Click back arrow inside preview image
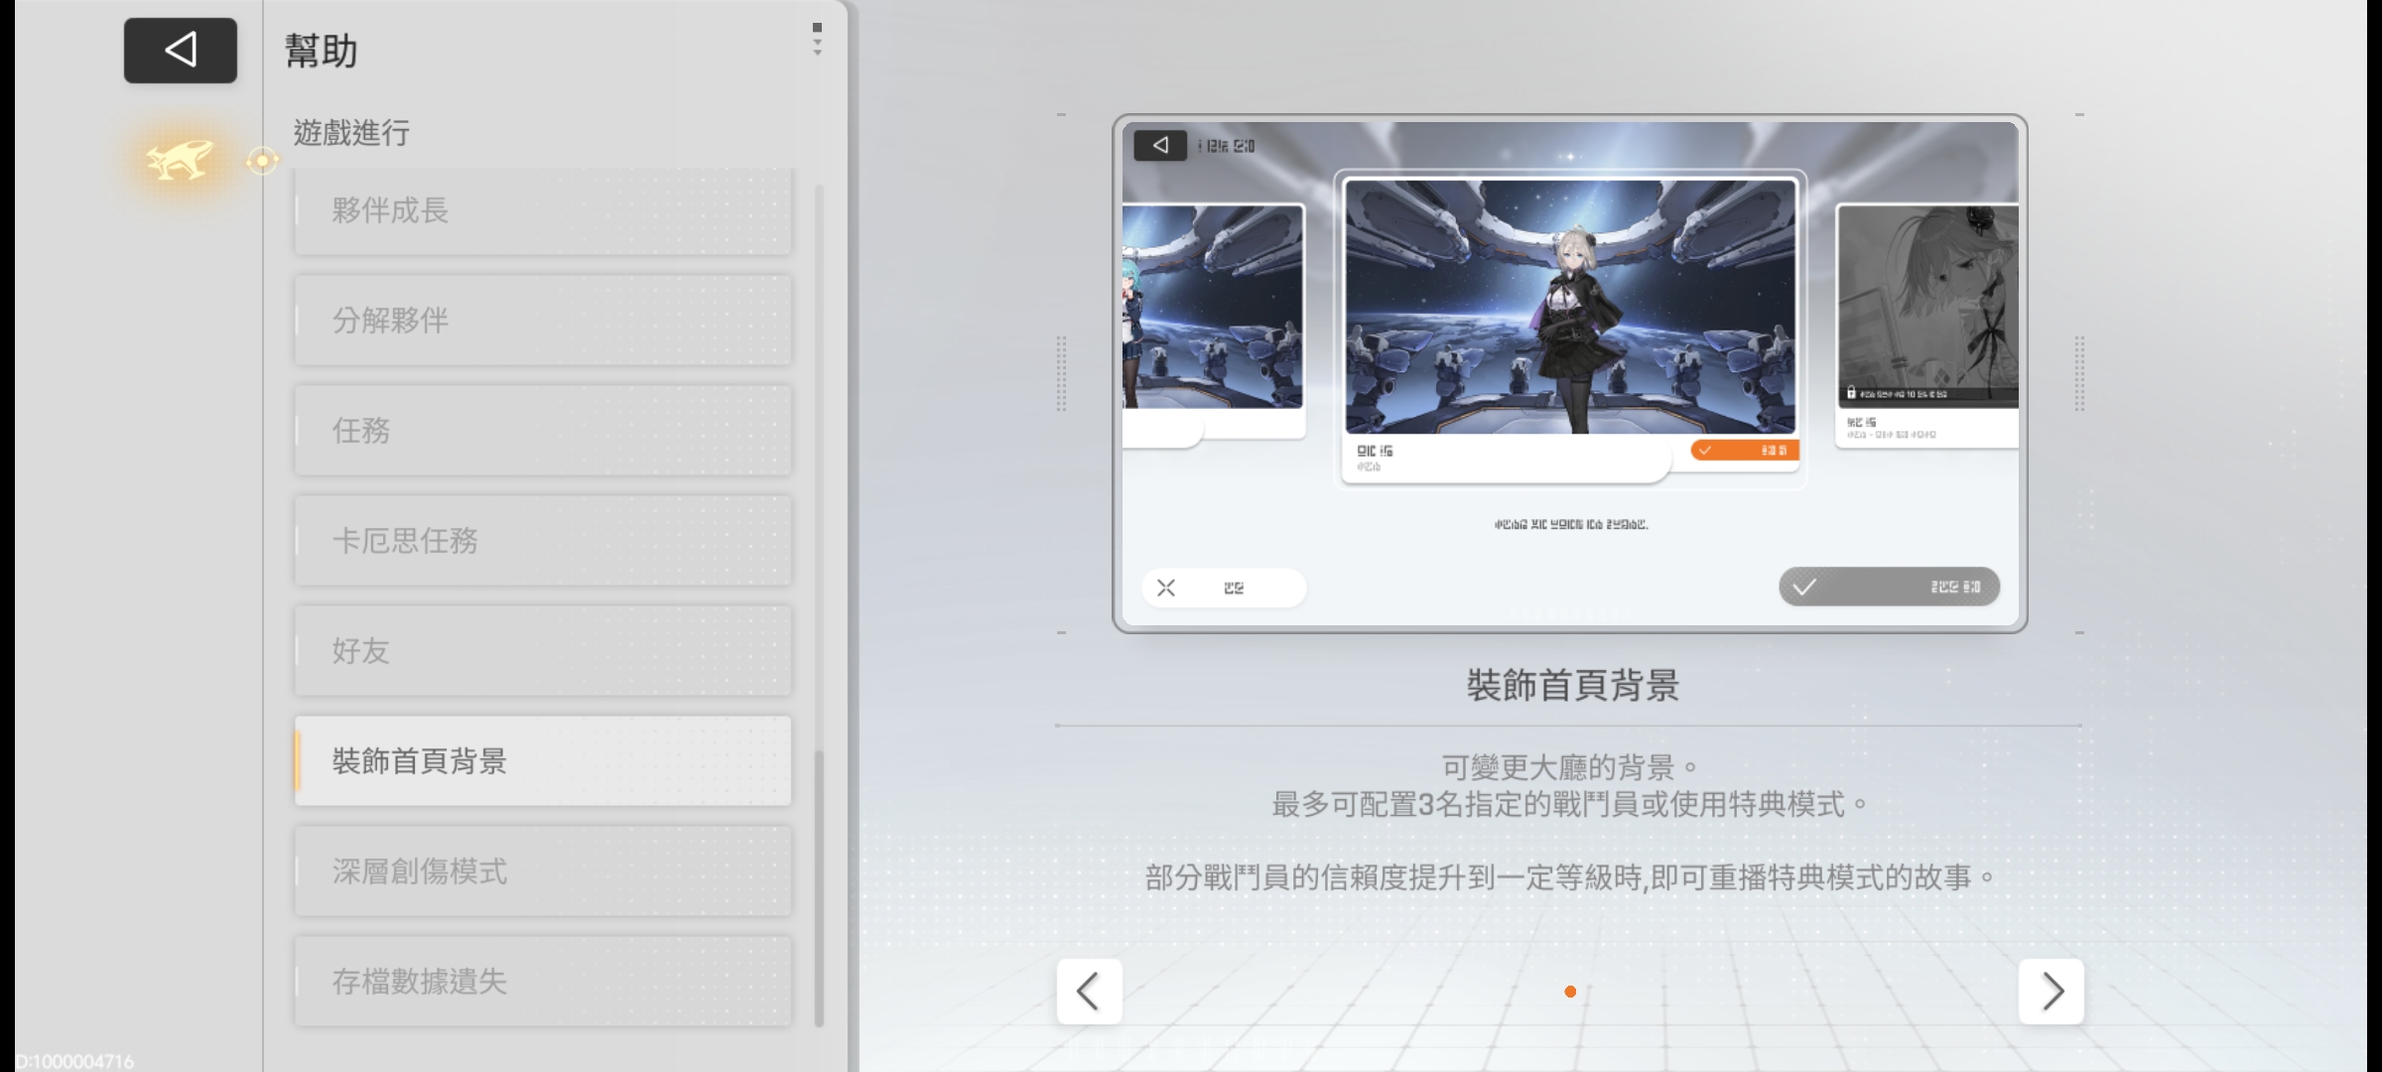Image resolution: width=2382 pixels, height=1072 pixels. coord(1160,146)
